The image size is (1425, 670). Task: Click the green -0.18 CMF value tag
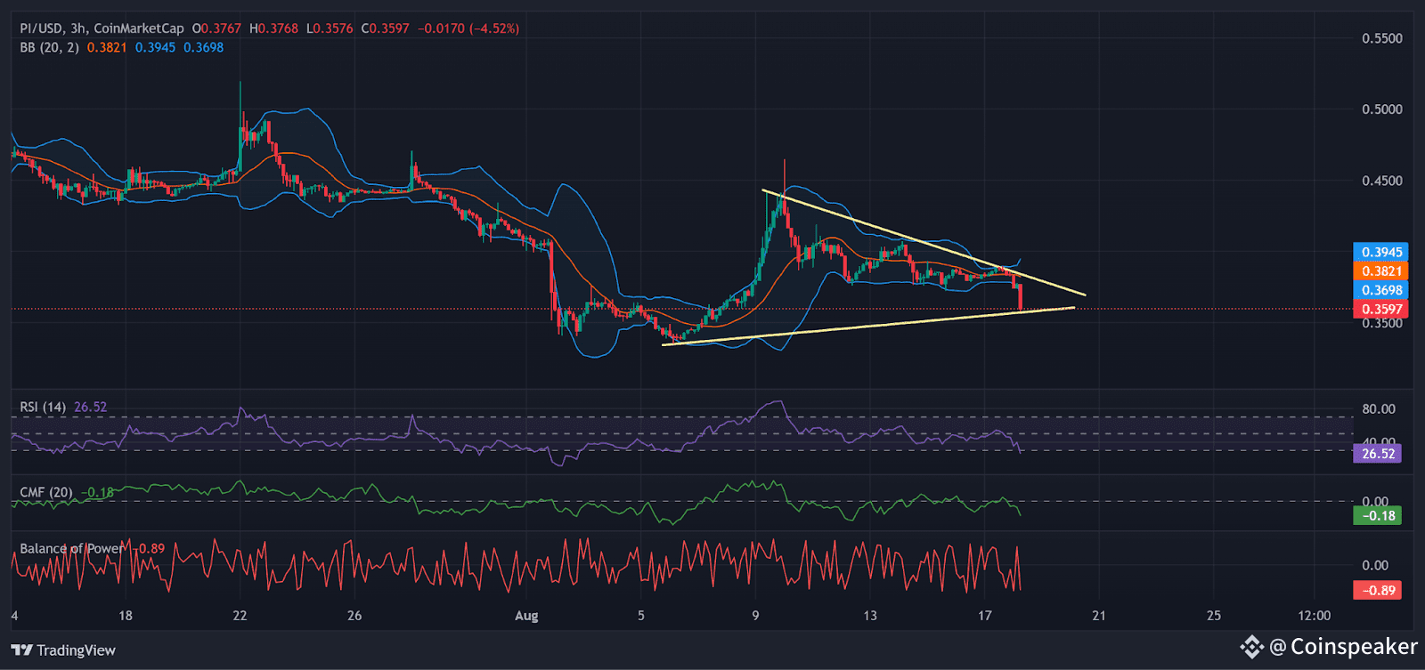tap(1377, 516)
